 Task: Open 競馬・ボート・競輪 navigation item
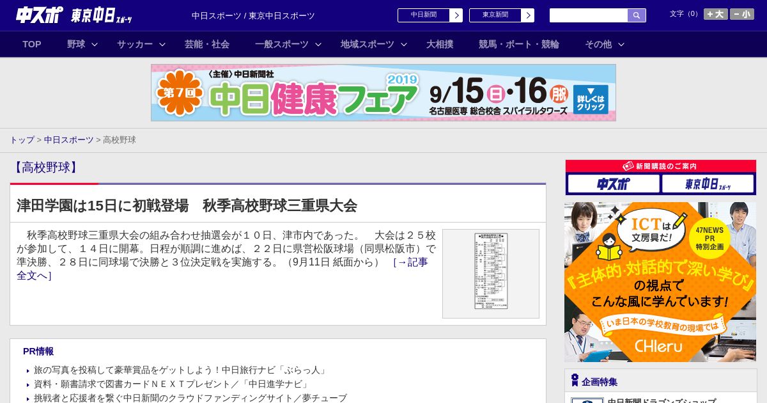click(x=519, y=44)
